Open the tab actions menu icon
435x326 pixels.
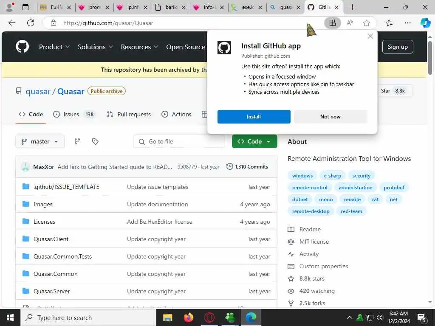pyautogui.click(x=25, y=7)
